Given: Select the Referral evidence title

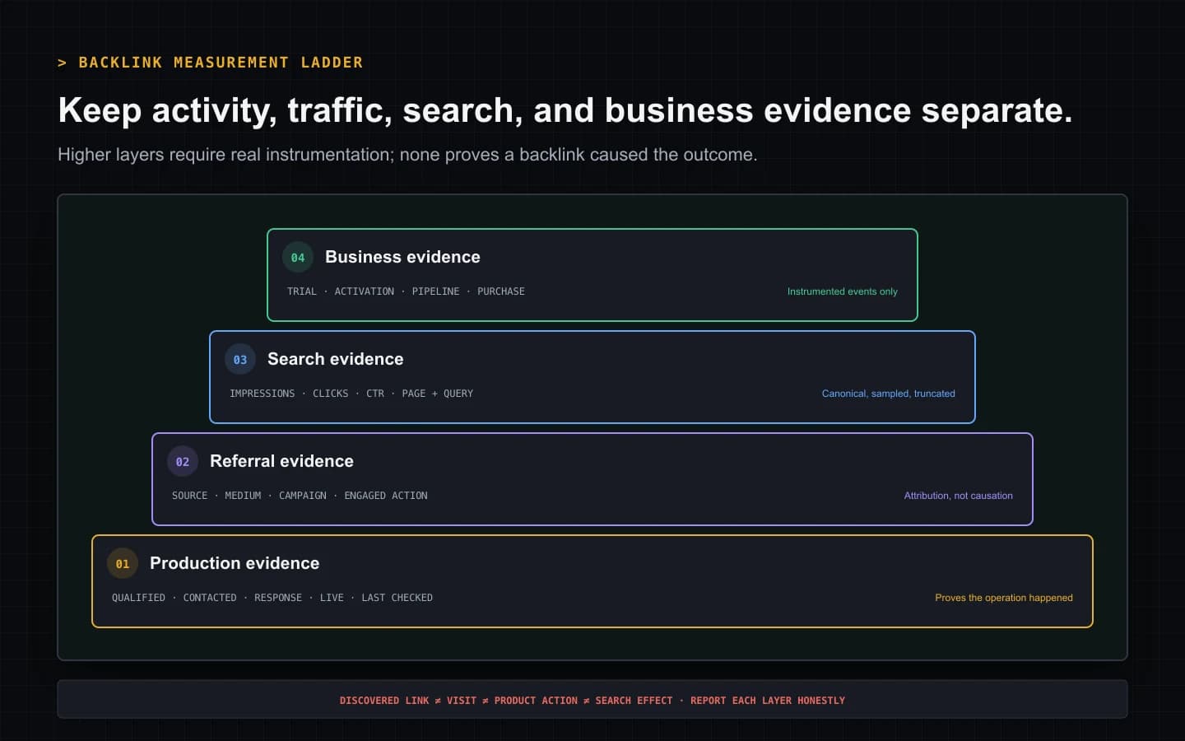Looking at the screenshot, I should point(281,461).
